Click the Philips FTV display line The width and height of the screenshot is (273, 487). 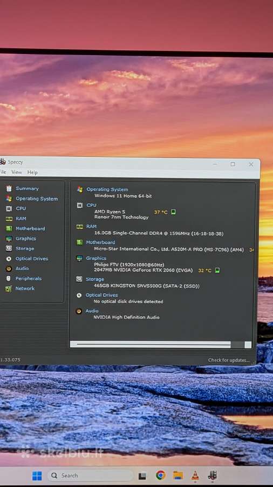pos(129,265)
